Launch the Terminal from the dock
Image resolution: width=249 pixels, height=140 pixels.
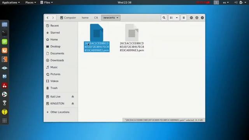(4, 33)
